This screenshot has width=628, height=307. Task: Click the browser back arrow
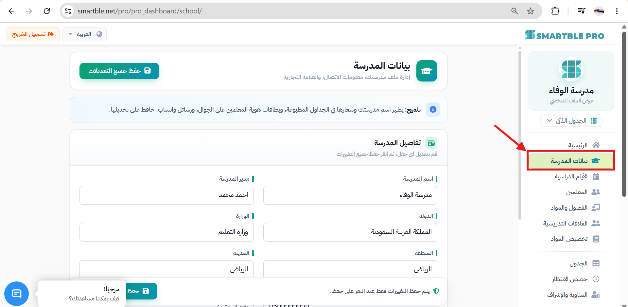[x=11, y=11]
